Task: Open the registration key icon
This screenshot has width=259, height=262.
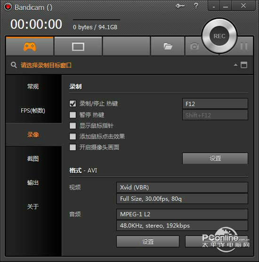Action: click(180, 6)
